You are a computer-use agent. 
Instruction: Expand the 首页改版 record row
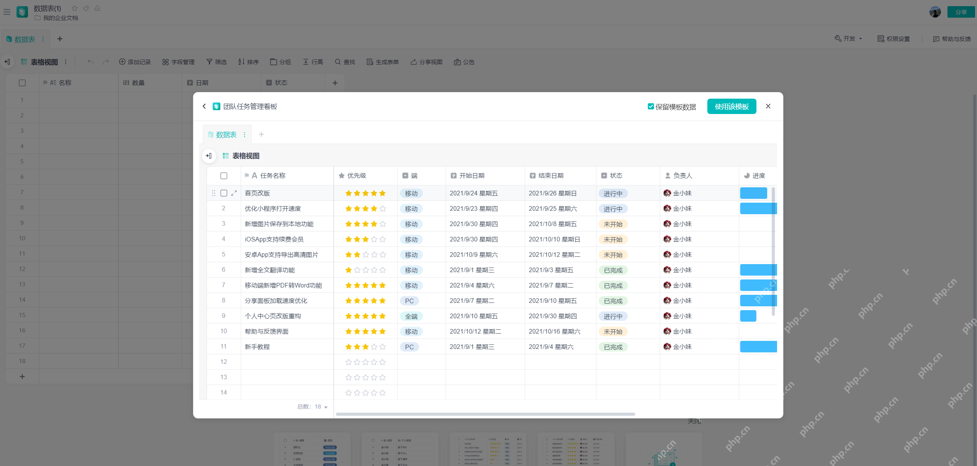(234, 193)
